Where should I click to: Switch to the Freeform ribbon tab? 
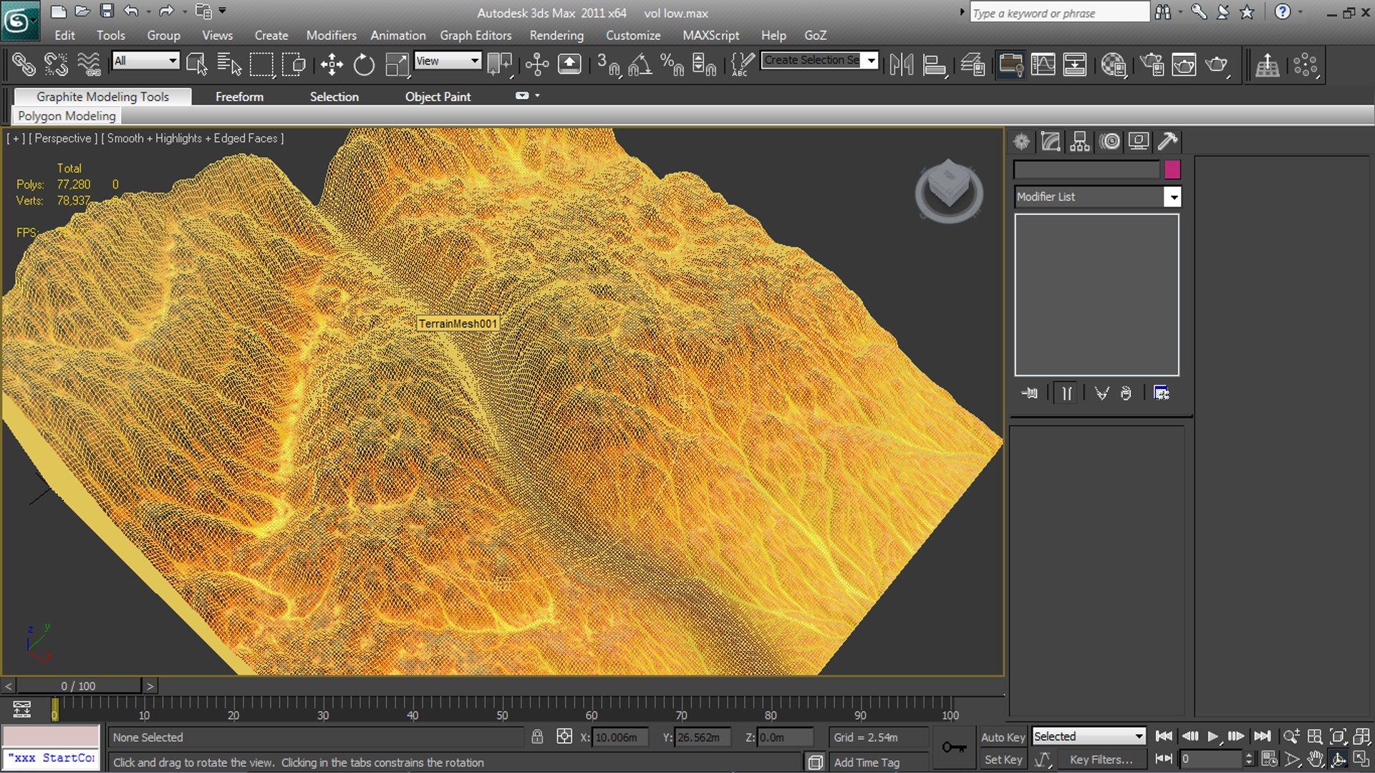tap(239, 97)
